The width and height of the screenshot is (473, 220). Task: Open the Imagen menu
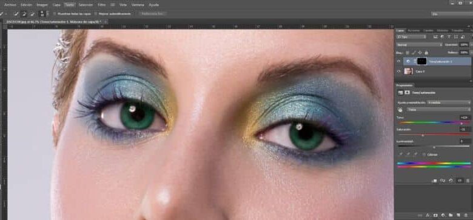tap(42, 5)
